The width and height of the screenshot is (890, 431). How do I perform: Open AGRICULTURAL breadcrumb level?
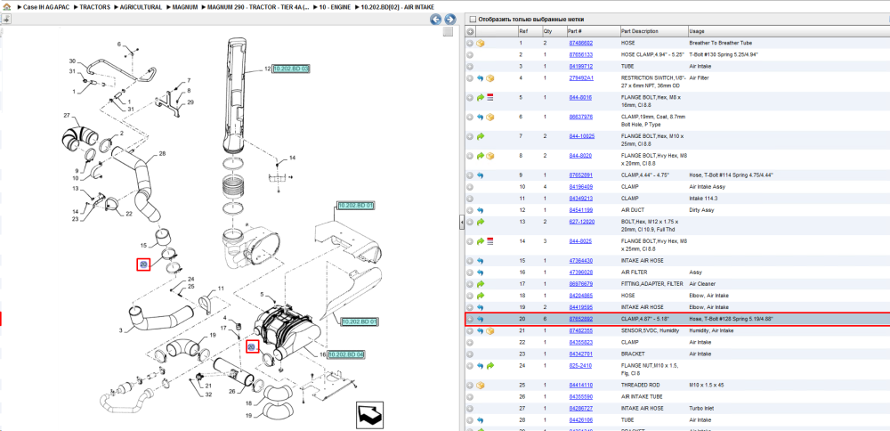(x=142, y=7)
